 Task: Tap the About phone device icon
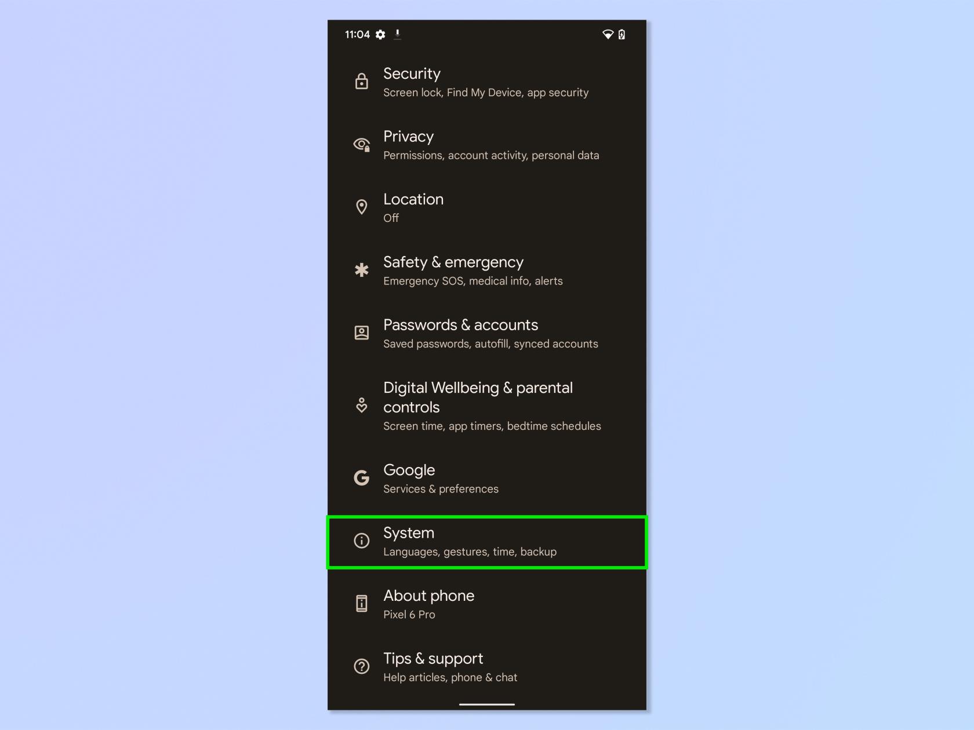[x=361, y=604]
